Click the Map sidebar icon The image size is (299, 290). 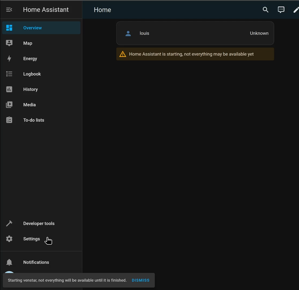point(9,43)
